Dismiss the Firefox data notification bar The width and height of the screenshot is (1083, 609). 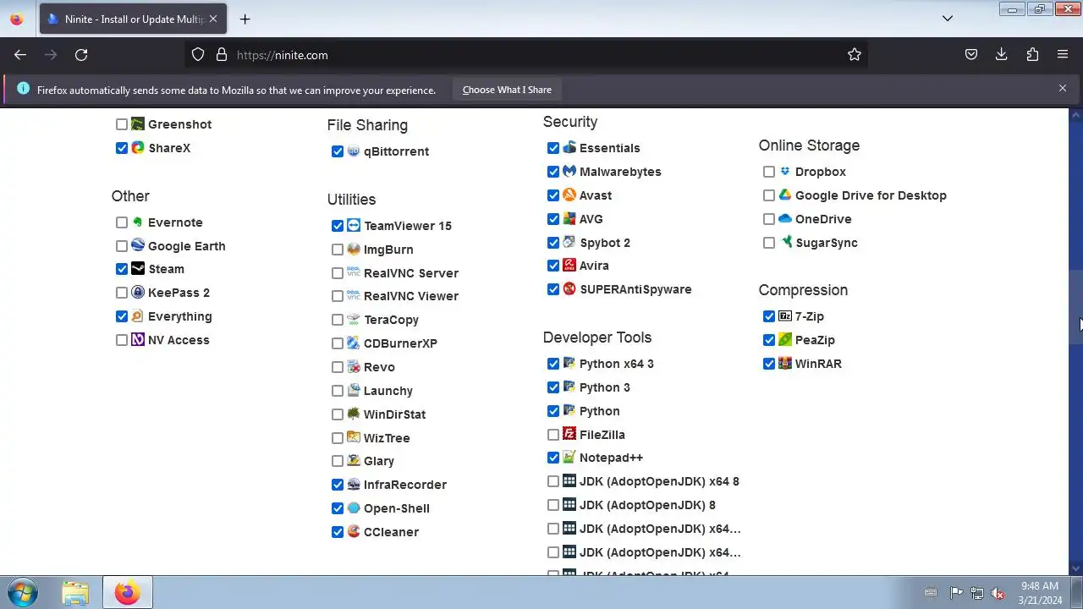click(x=1063, y=89)
